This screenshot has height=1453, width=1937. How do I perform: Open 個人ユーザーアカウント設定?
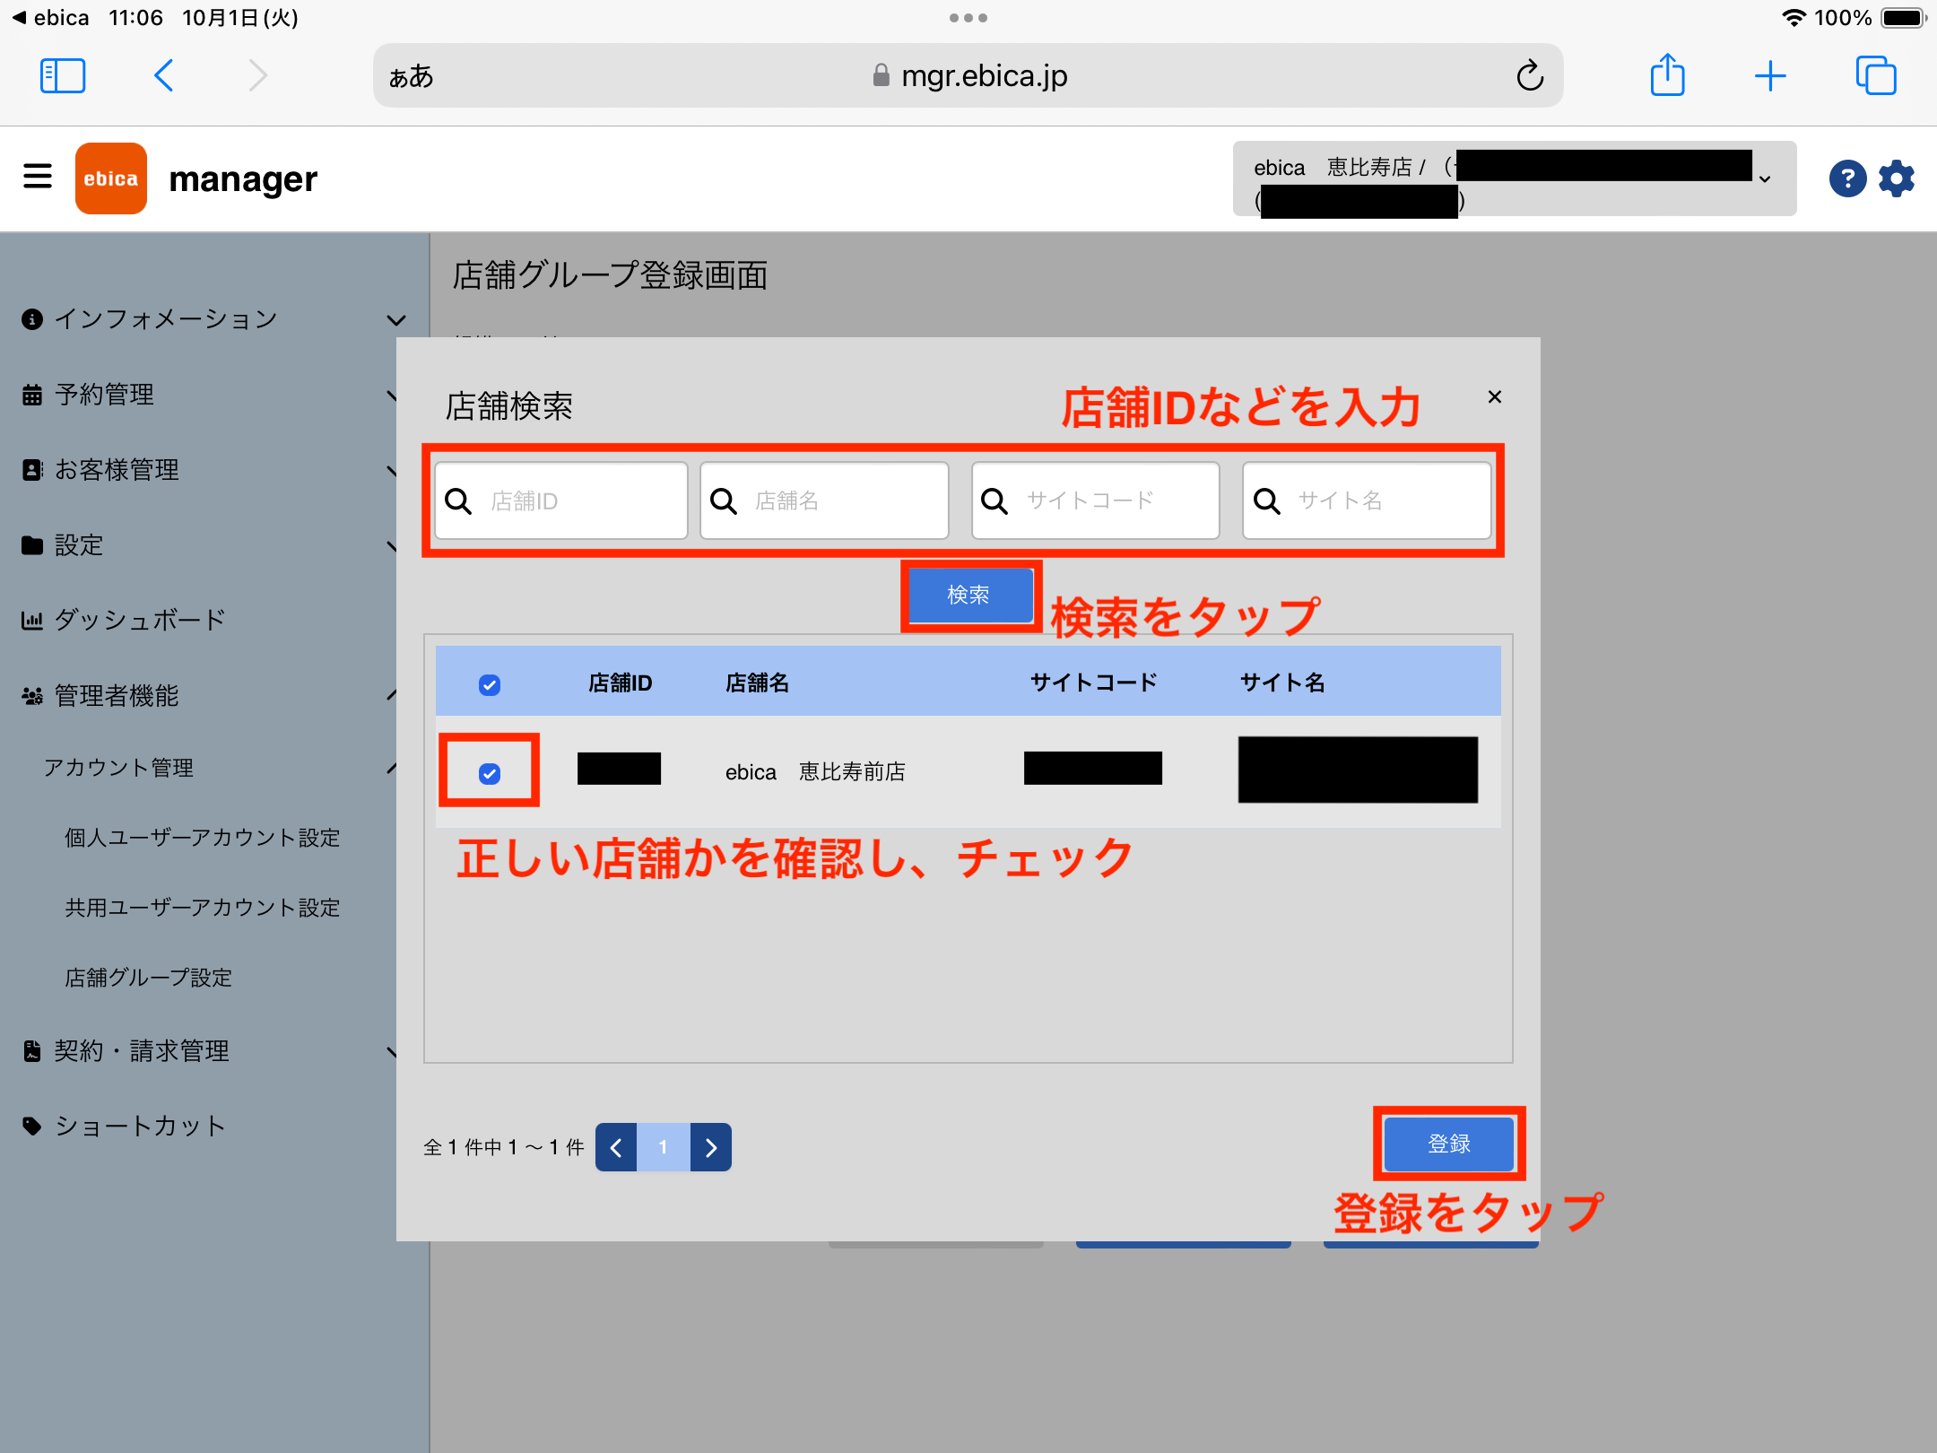click(203, 838)
